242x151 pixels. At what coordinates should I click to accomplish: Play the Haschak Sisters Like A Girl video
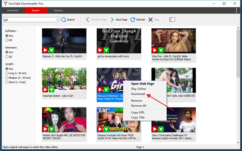(45, 90)
